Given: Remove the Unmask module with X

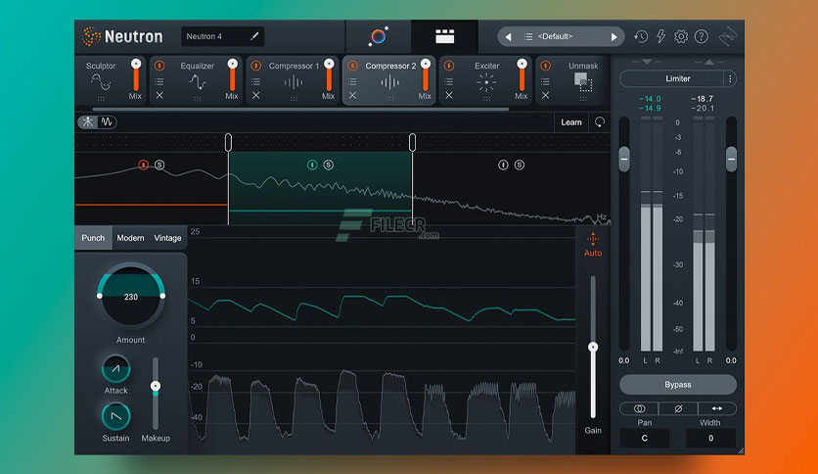Looking at the screenshot, I should (545, 96).
